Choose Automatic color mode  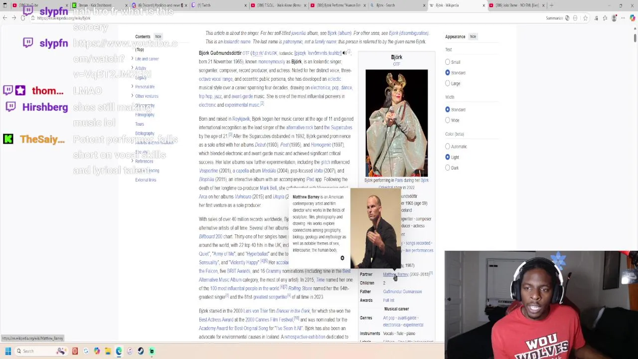coord(448,146)
